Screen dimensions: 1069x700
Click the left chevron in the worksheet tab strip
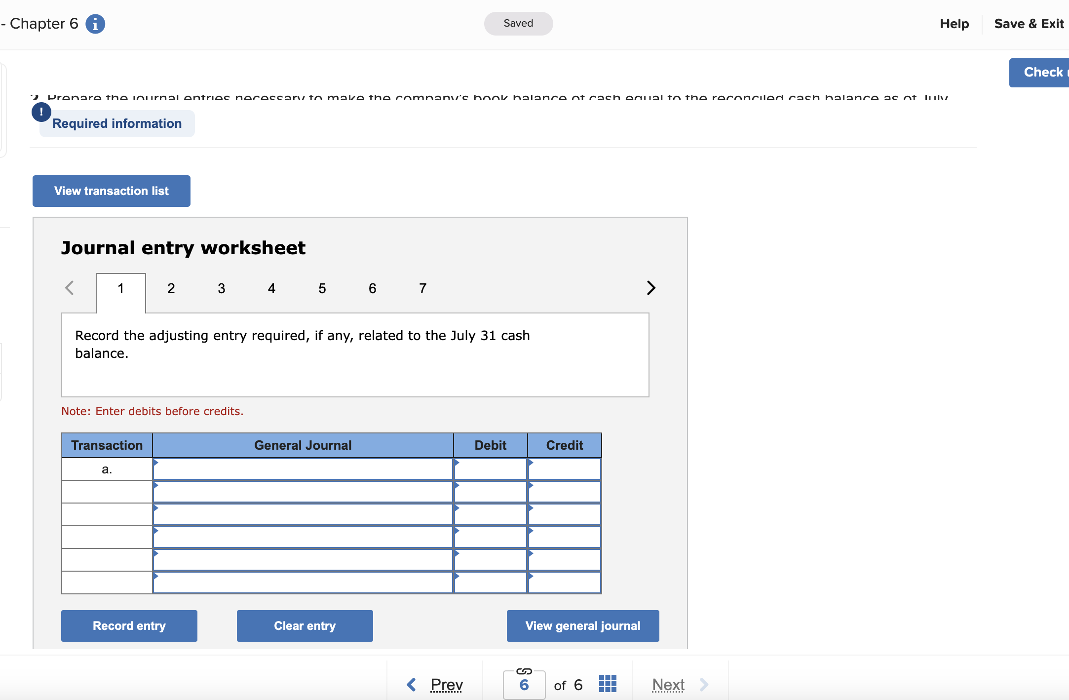tap(70, 288)
